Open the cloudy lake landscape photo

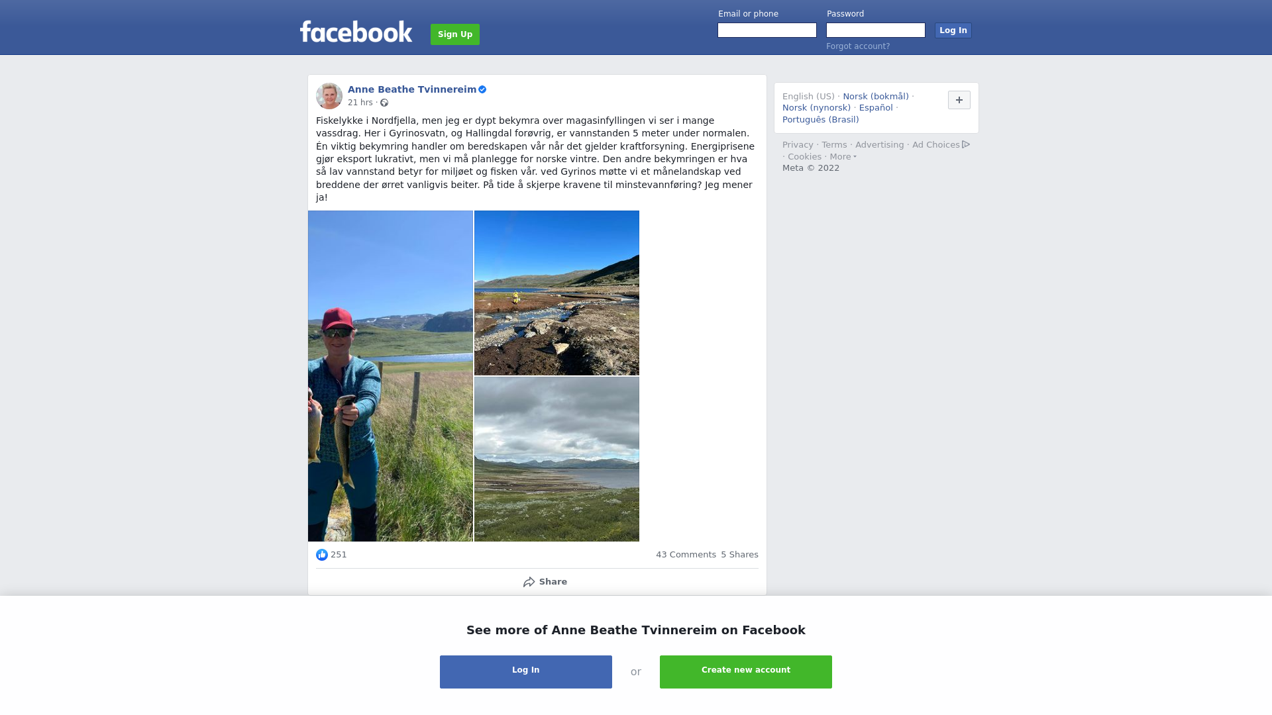[556, 459]
